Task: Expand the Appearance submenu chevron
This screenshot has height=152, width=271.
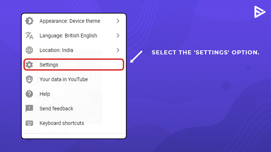Action: click(x=118, y=21)
